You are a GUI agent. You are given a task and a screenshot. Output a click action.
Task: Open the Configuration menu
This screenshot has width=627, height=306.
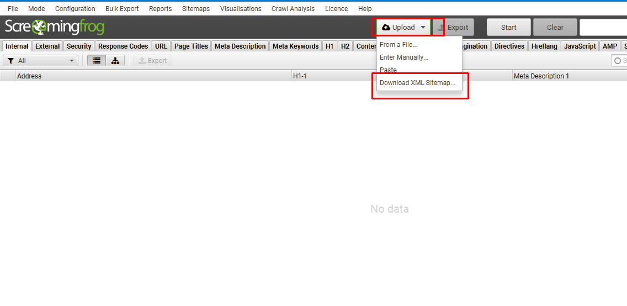click(75, 8)
